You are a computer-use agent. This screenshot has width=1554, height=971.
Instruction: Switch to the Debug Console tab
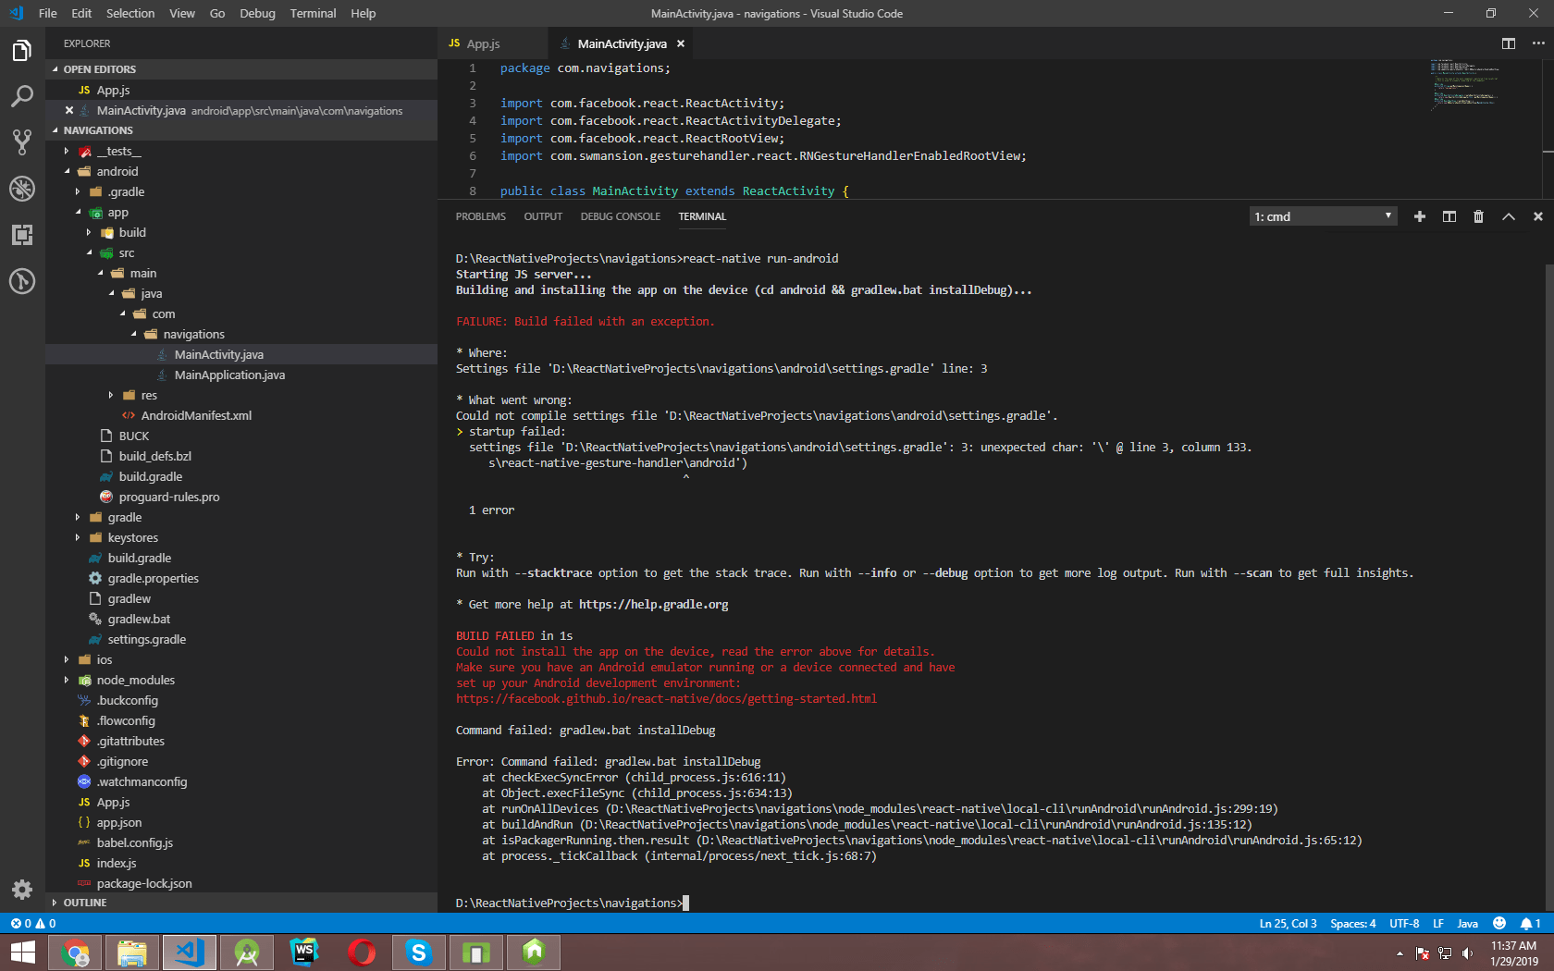[621, 216]
